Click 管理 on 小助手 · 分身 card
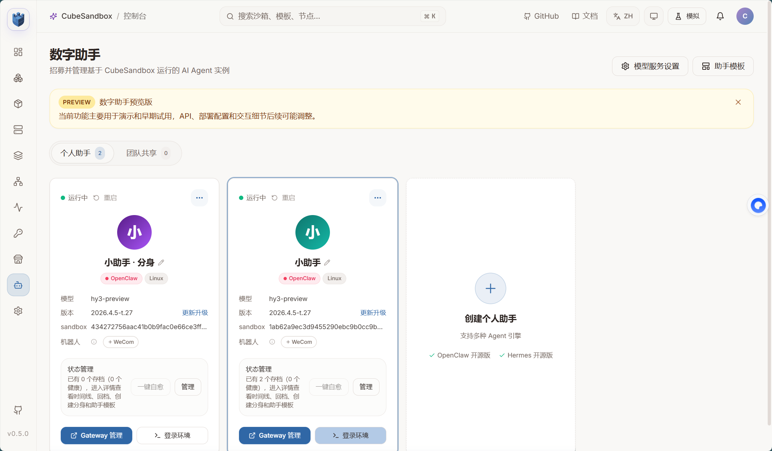 [188, 387]
